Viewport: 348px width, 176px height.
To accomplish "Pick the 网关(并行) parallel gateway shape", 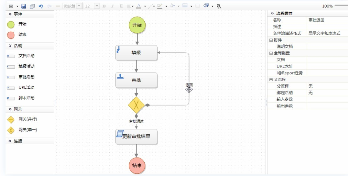I will 11,120.
